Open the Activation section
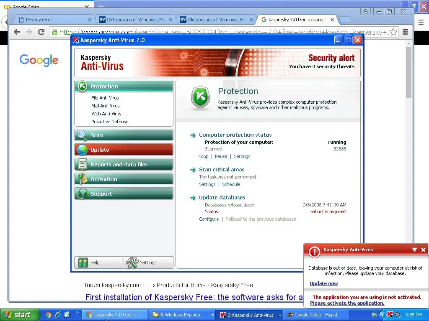The height and width of the screenshot is (321, 429). [x=124, y=179]
